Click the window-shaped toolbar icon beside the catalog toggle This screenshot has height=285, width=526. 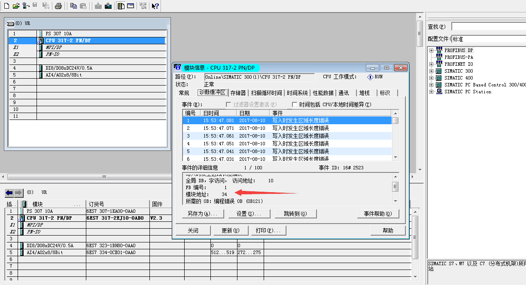coord(131,6)
